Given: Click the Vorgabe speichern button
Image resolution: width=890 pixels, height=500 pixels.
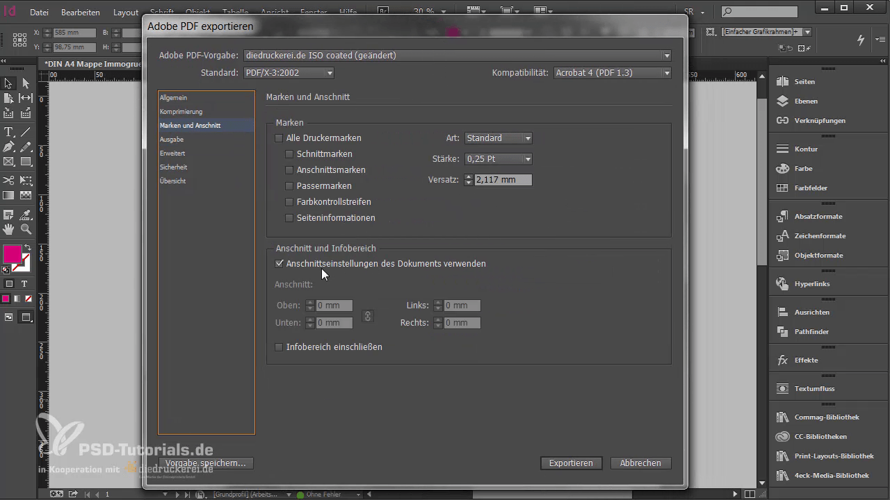Looking at the screenshot, I should (x=205, y=463).
